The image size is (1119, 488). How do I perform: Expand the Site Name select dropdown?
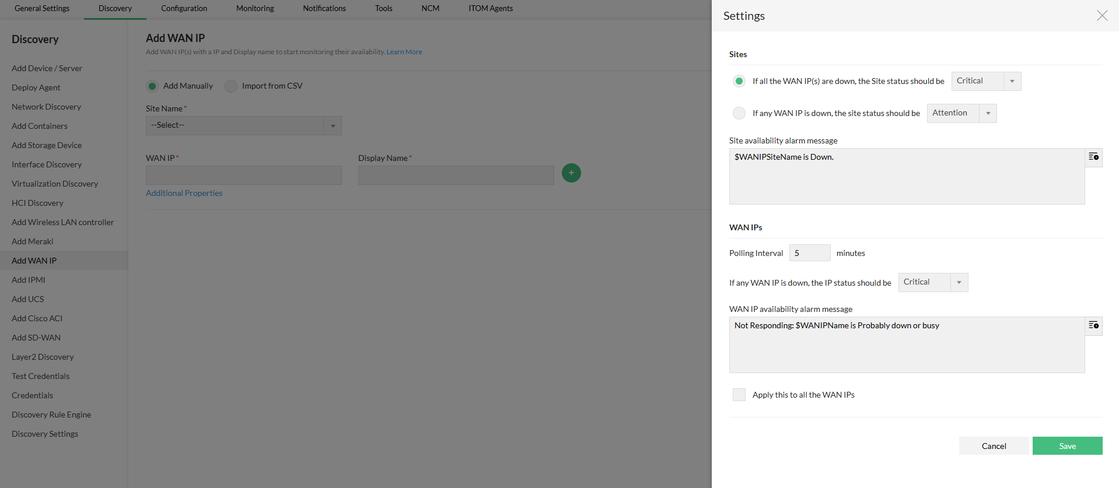click(243, 125)
